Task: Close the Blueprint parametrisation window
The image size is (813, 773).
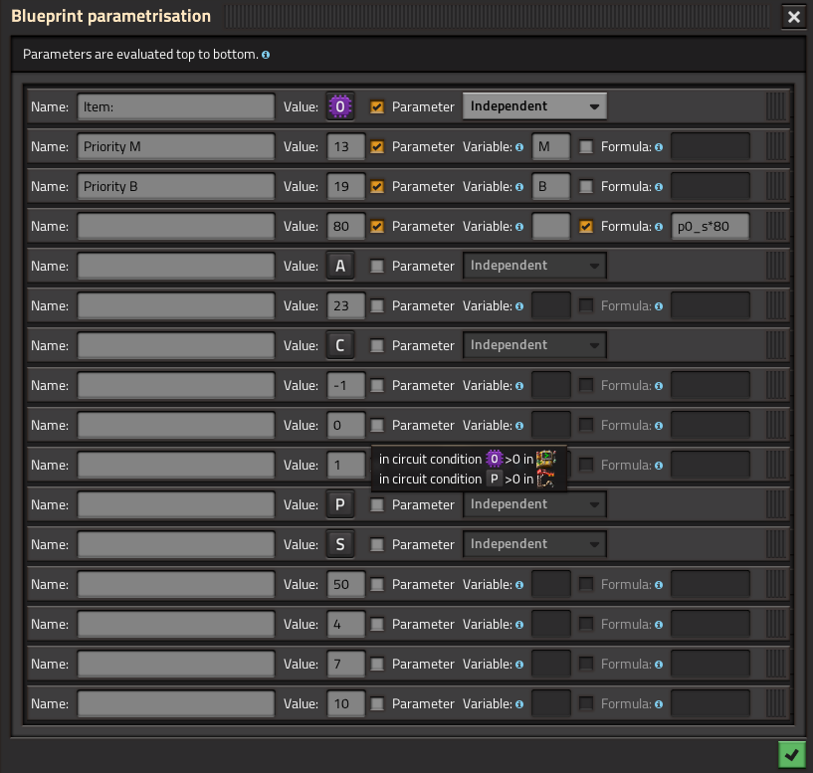Action: pos(794,17)
